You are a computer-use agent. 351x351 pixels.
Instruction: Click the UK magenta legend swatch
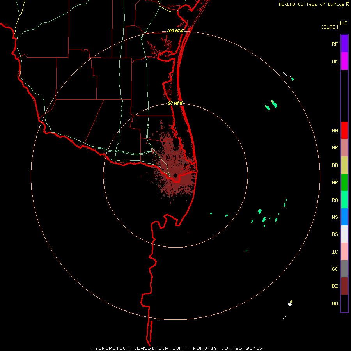344,61
